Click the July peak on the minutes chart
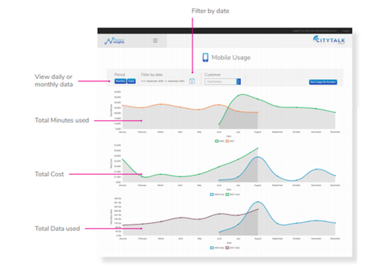The height and width of the screenshot is (272, 383). pyautogui.click(x=239, y=96)
